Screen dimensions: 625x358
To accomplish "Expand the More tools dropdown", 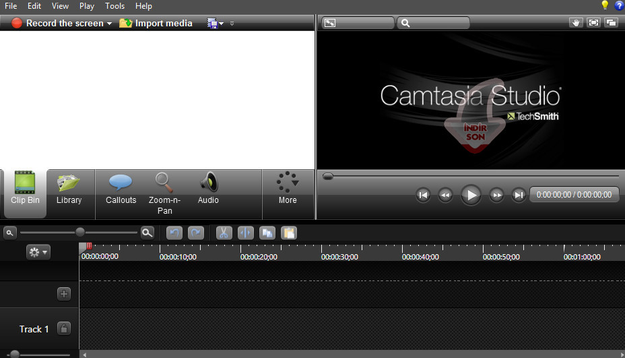I will [288, 188].
